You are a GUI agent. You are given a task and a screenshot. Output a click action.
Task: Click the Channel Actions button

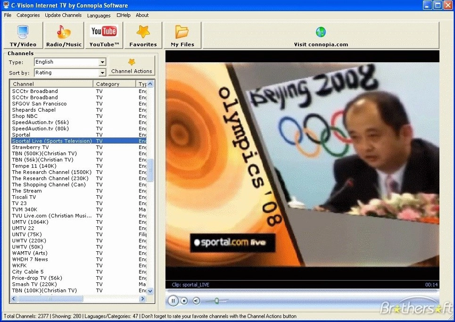[x=132, y=66]
